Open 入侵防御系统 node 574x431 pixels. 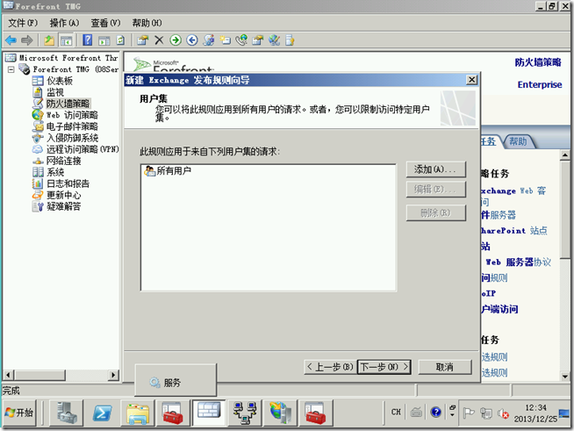pyautogui.click(x=72, y=138)
